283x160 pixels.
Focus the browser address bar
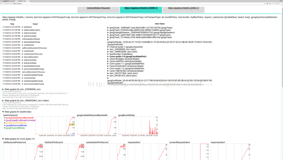pos(135,4)
